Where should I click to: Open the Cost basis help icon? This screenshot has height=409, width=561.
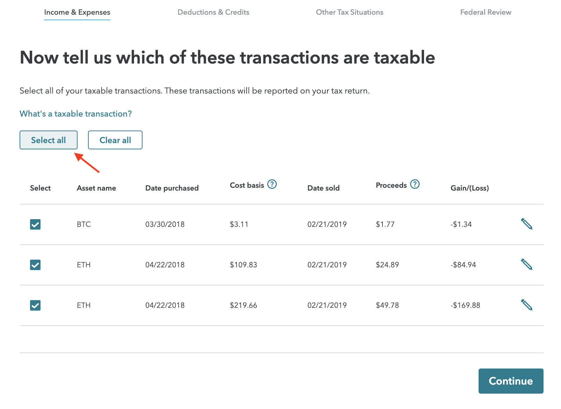pyautogui.click(x=272, y=184)
